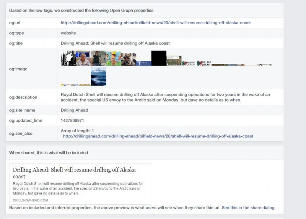This screenshot has height=219, width=306.
Task: Click the 'og:url' property label
Action: tap(15, 23)
